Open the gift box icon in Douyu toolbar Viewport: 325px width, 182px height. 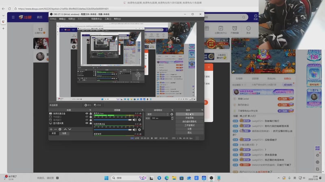point(207,28)
